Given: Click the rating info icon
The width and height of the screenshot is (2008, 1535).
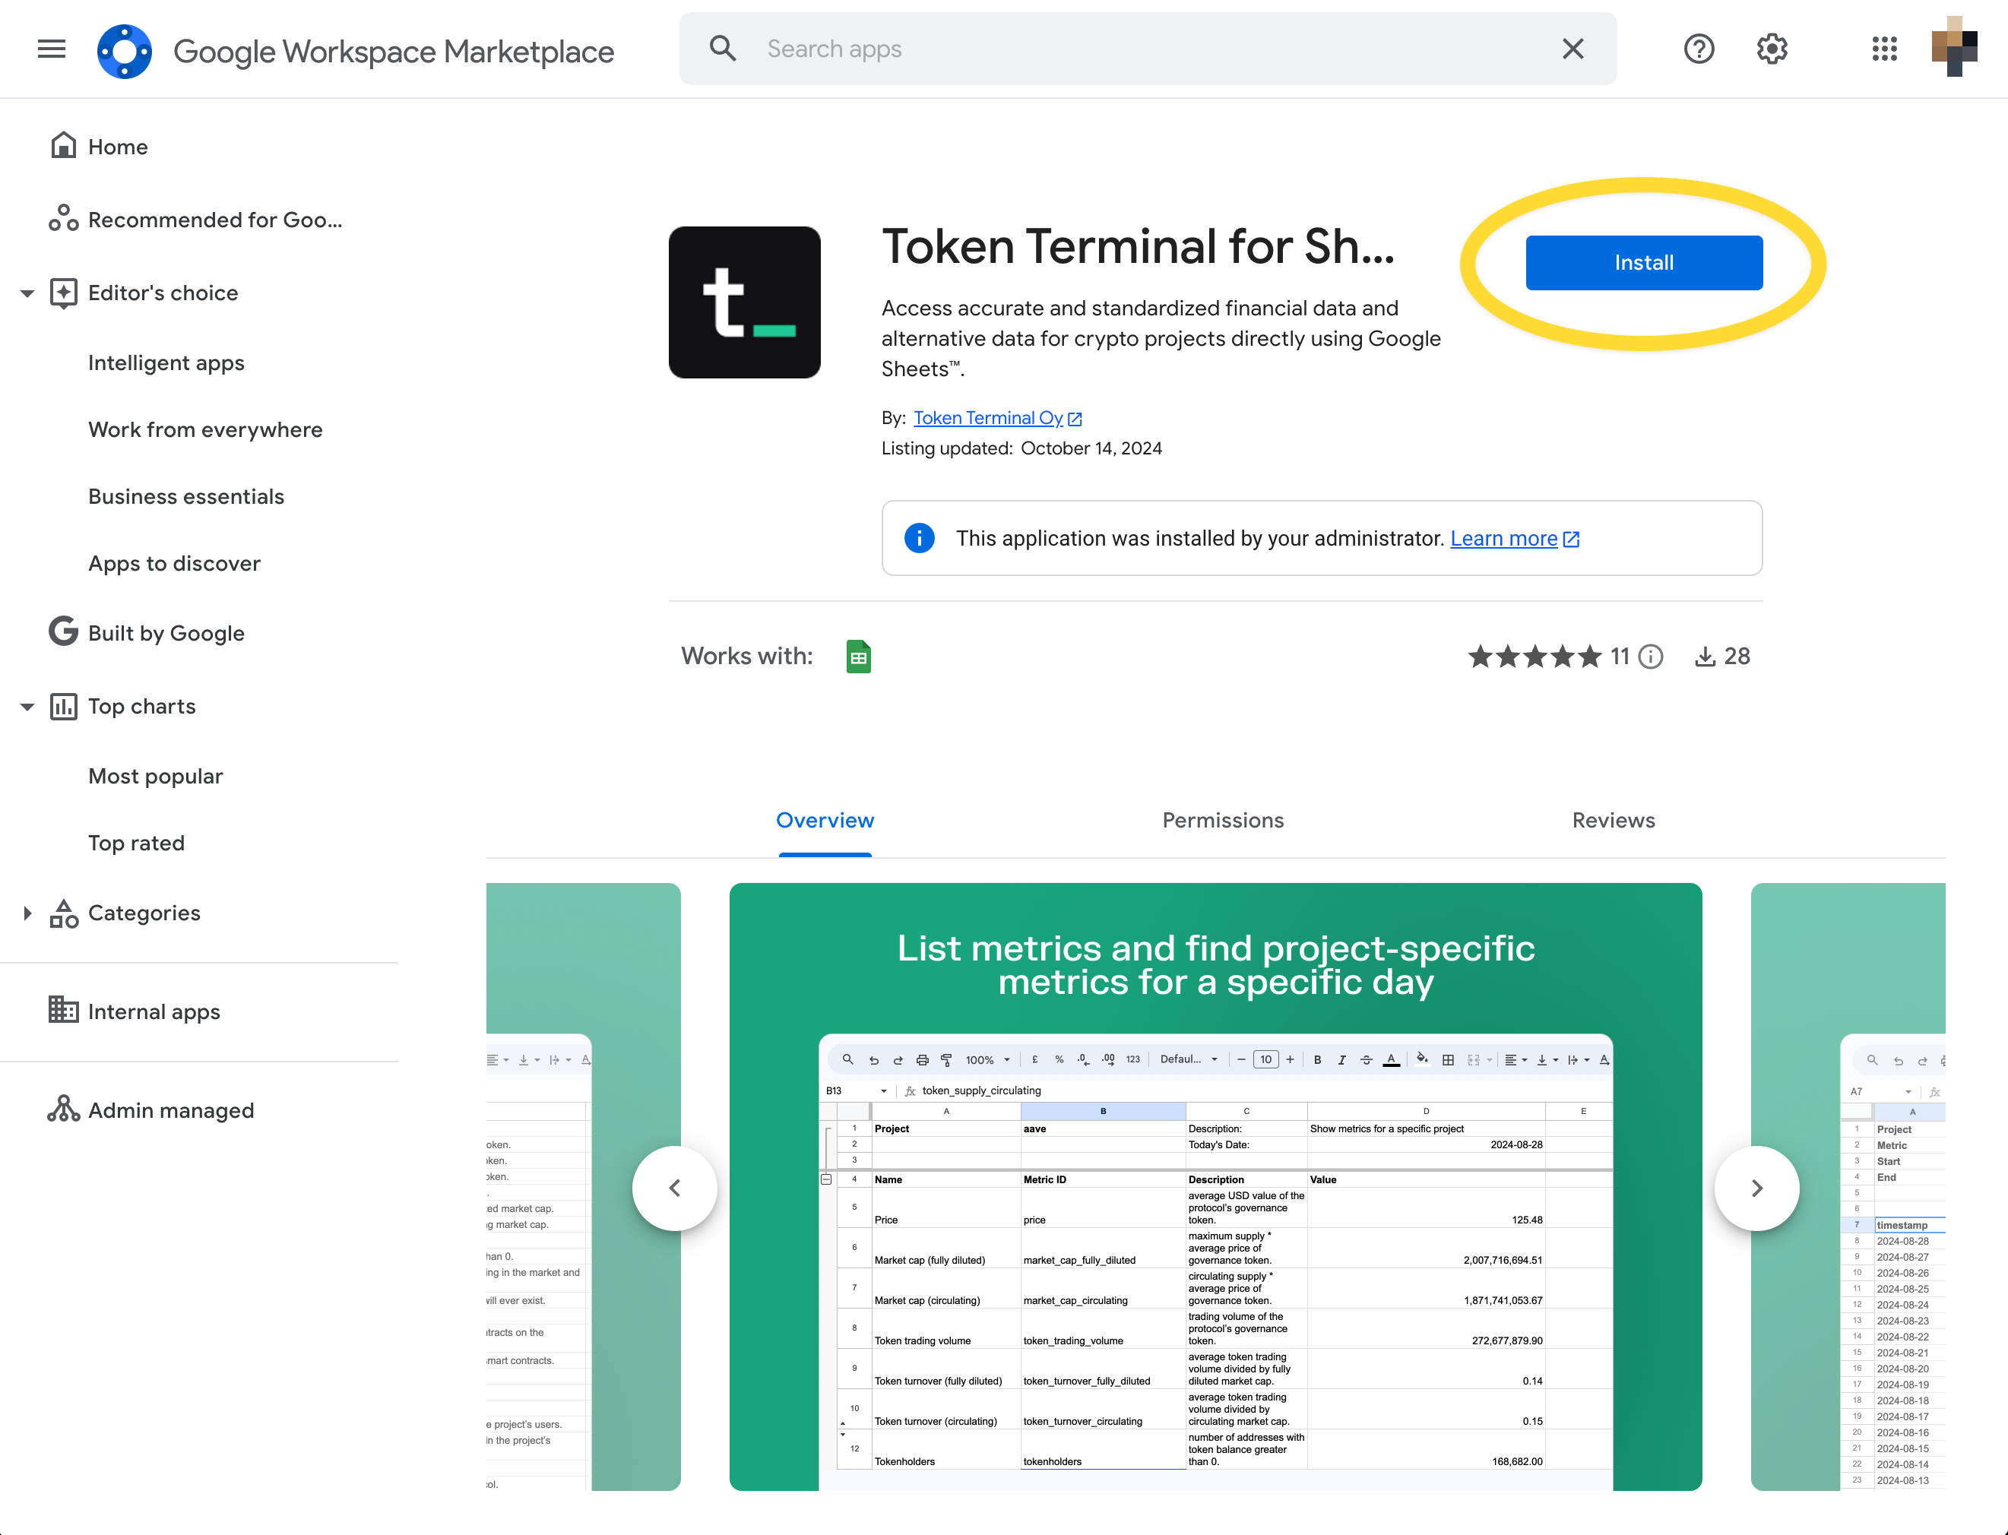Looking at the screenshot, I should point(1651,656).
